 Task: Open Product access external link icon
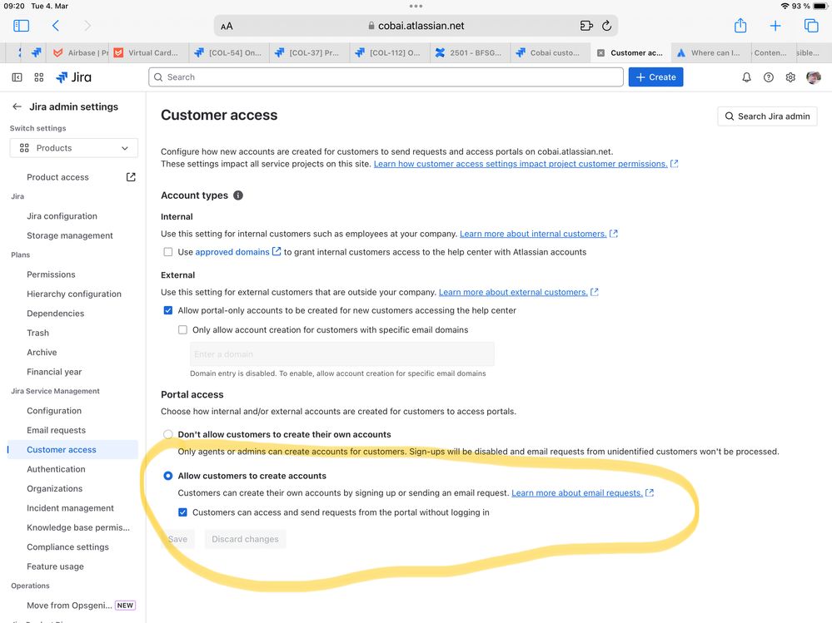coord(131,177)
